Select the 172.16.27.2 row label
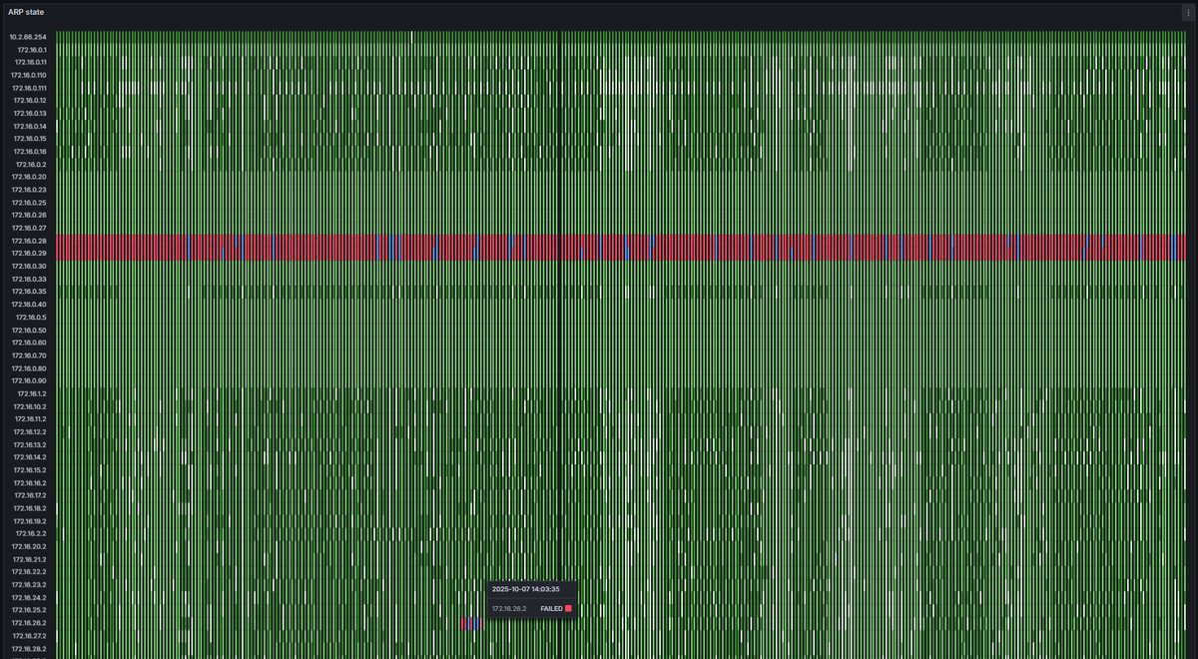This screenshot has width=1198, height=659. pos(30,636)
